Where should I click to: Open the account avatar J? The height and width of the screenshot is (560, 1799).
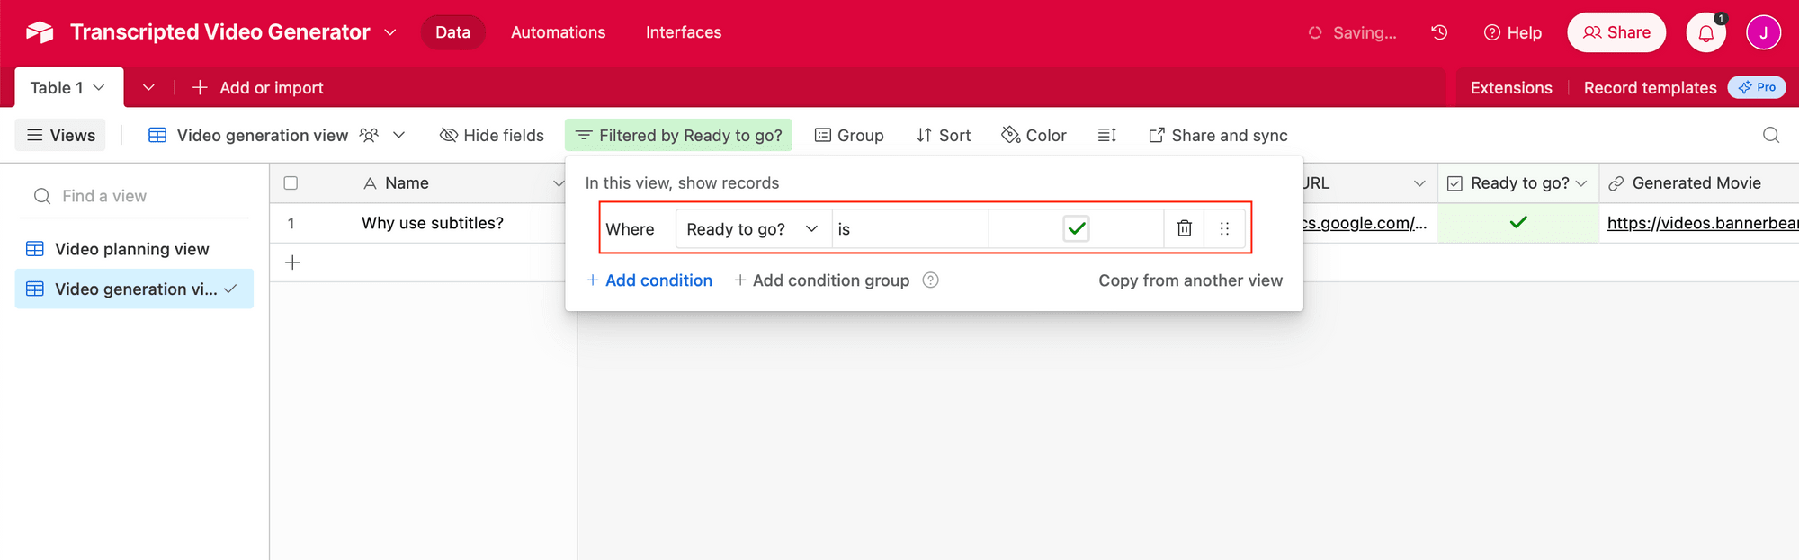pyautogui.click(x=1763, y=32)
